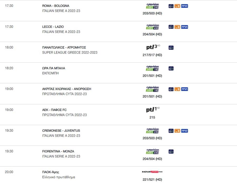Click the PPV2 badge in Roma - Bologna row
Screen dimensions: 237x187
(184, 6)
